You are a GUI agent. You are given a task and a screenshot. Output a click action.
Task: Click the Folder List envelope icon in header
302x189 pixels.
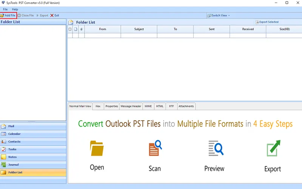click(x=71, y=22)
